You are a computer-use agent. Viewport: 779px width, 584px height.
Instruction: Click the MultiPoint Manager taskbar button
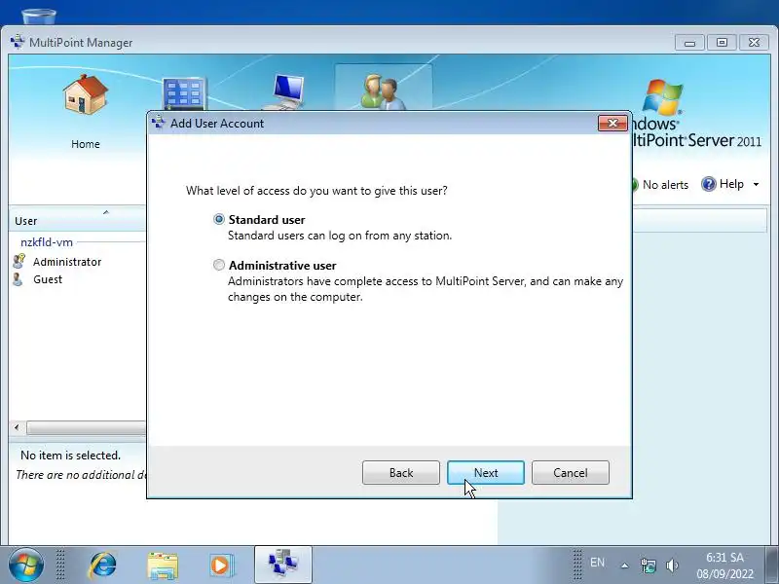click(283, 565)
